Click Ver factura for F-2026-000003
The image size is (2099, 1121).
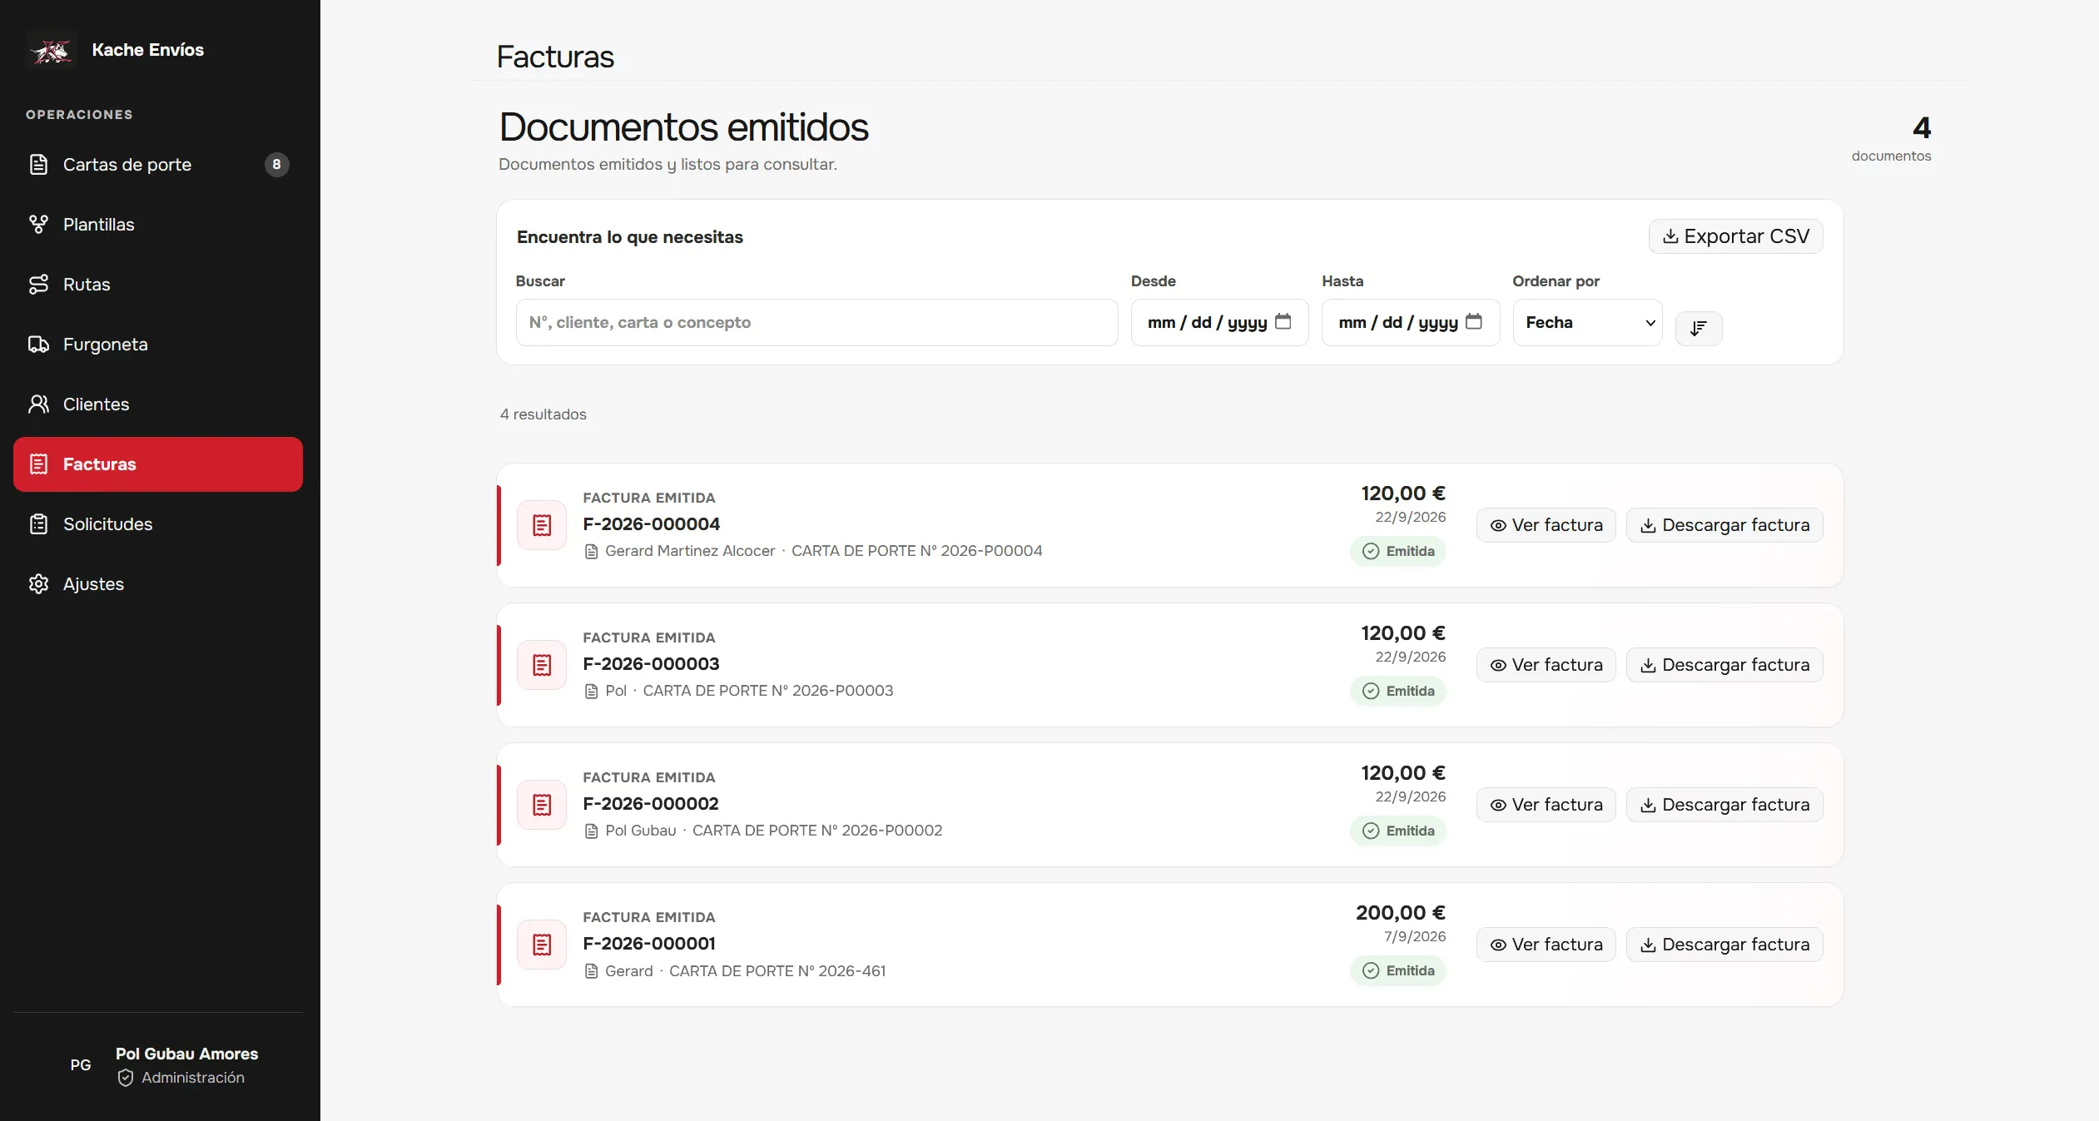(1546, 665)
